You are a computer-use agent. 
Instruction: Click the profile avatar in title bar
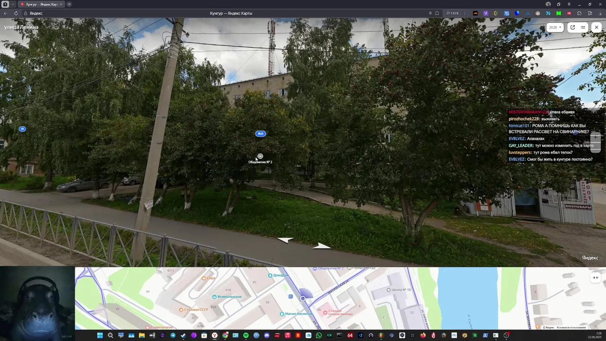(548, 4)
